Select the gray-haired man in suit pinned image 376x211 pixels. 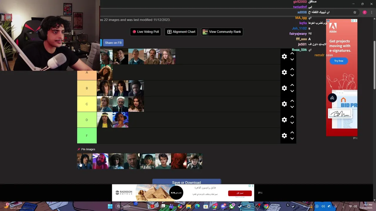[132, 161]
